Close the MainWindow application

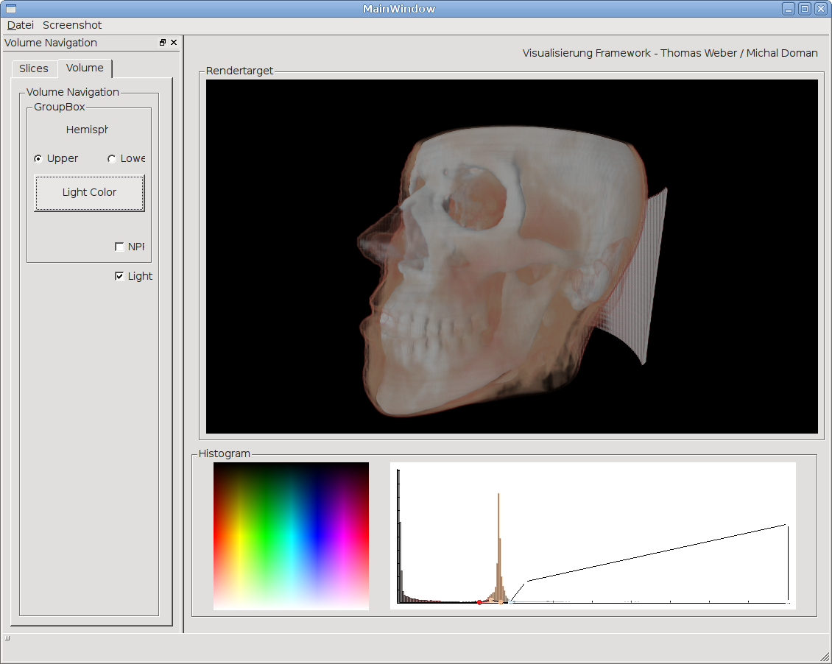(820, 9)
